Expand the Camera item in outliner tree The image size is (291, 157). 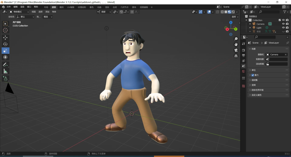pyautogui.click(x=250, y=24)
